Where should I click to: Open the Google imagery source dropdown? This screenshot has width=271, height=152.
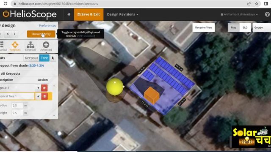click(262, 27)
